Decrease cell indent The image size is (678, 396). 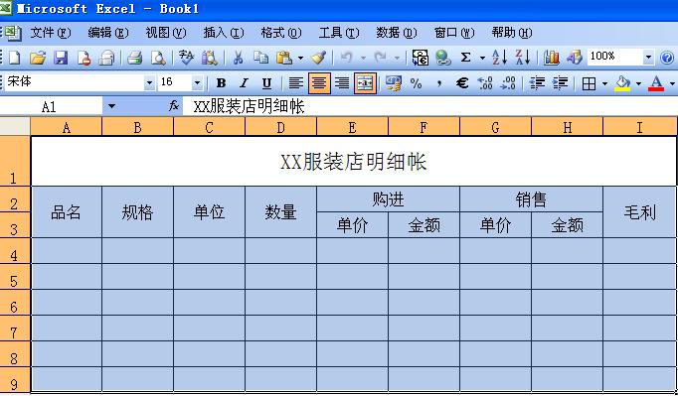(538, 83)
